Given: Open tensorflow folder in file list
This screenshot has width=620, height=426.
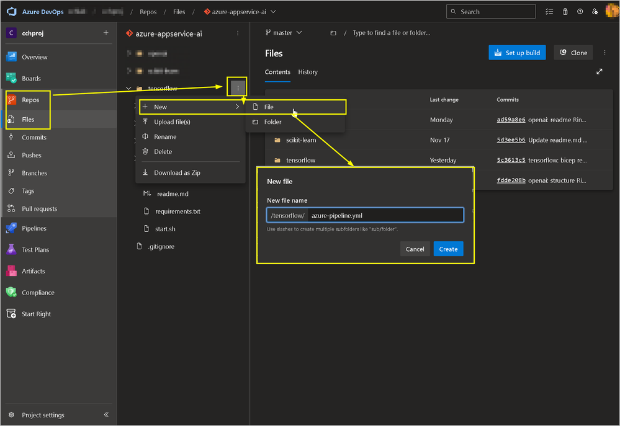Looking at the screenshot, I should [x=300, y=160].
